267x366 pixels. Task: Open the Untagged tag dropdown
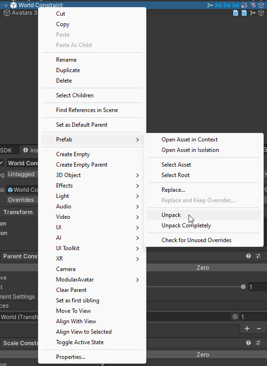coord(22,174)
